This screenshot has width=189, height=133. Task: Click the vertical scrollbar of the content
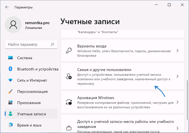point(187,100)
